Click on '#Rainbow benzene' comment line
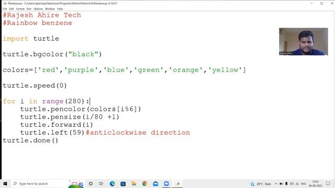The width and height of the screenshot is (335, 188). 38,23
